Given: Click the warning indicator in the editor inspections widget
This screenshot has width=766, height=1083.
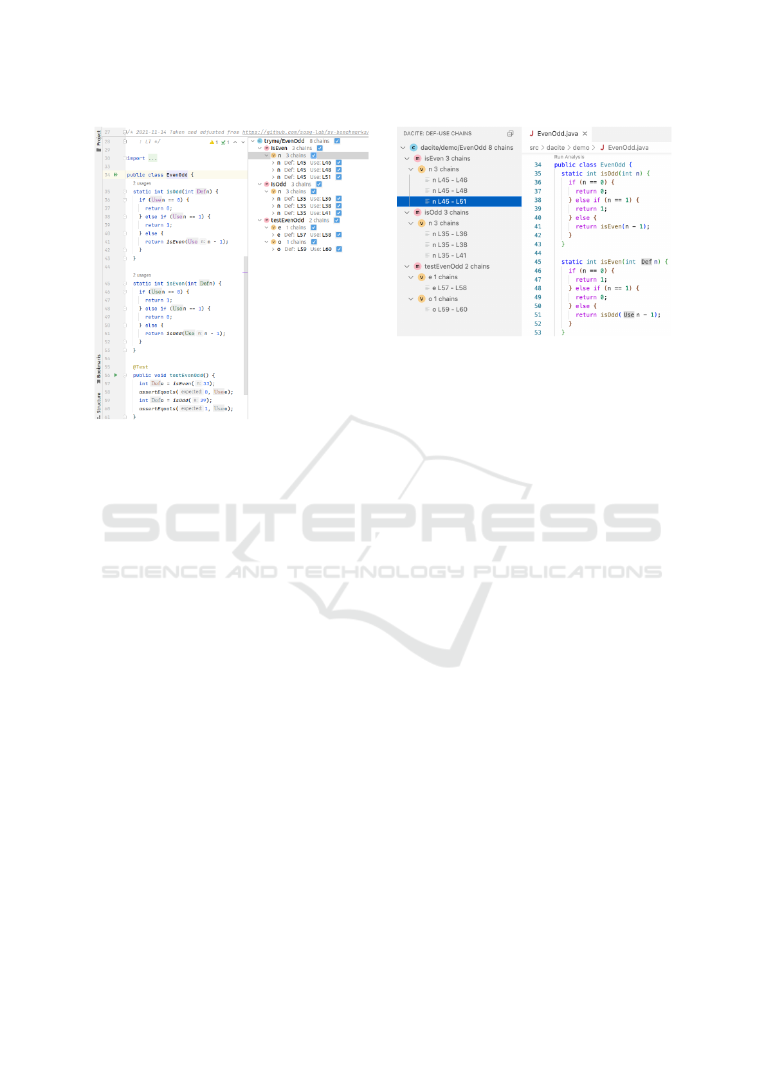Looking at the screenshot, I should (x=214, y=142).
